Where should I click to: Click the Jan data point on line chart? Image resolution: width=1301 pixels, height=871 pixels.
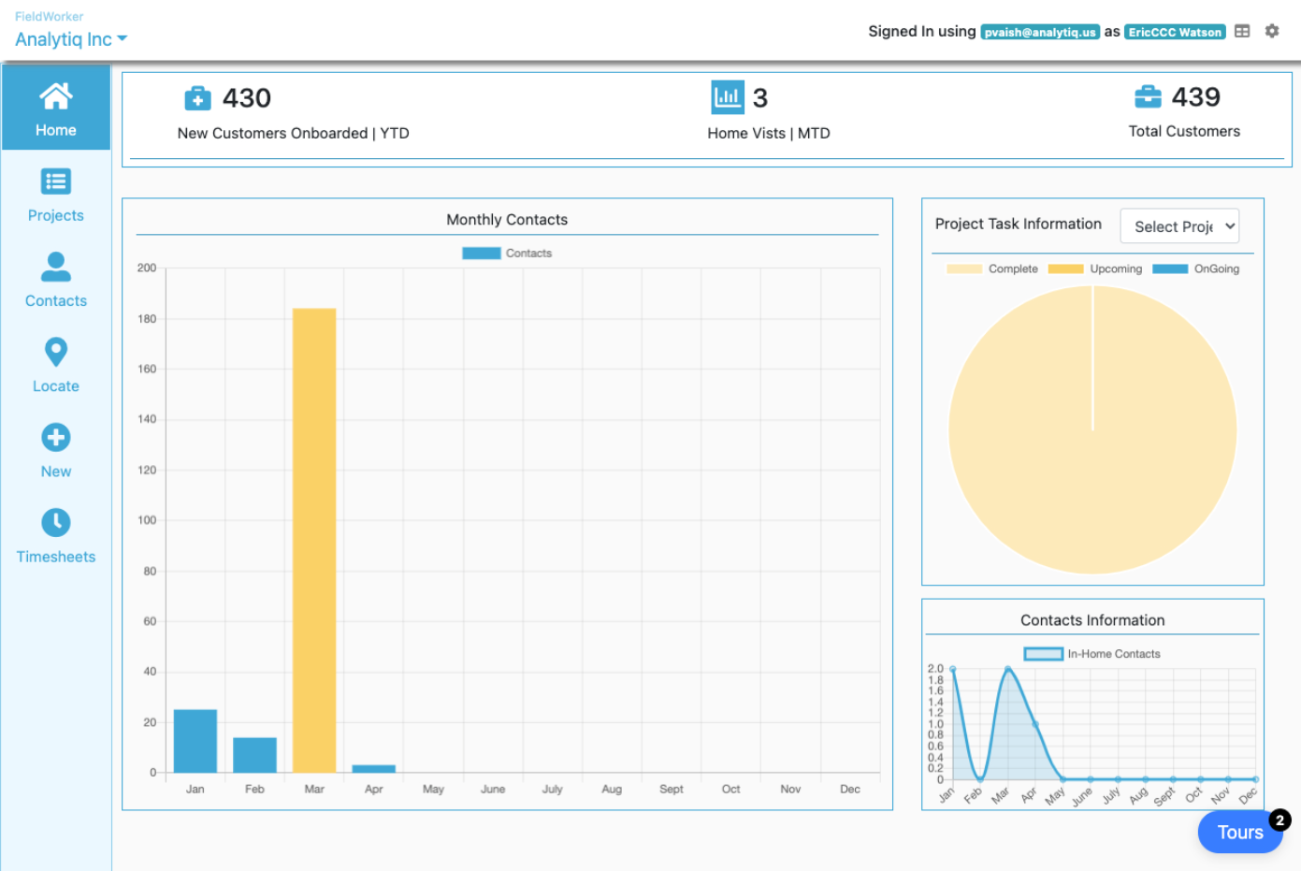click(x=952, y=669)
